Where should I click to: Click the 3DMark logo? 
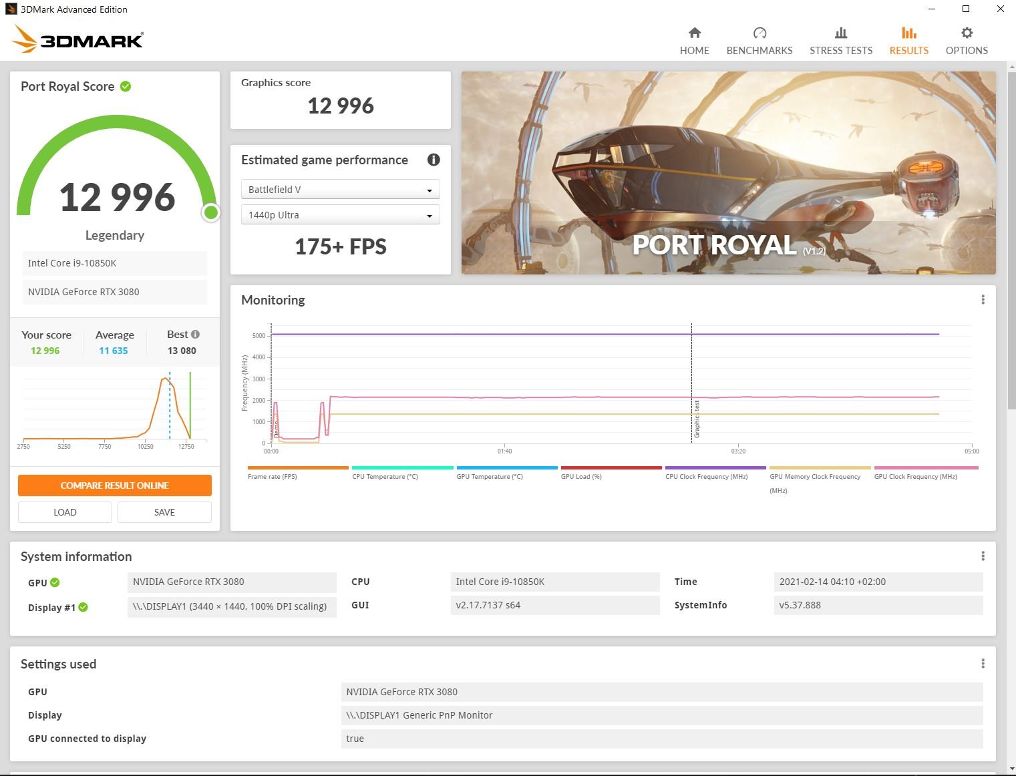pos(77,39)
